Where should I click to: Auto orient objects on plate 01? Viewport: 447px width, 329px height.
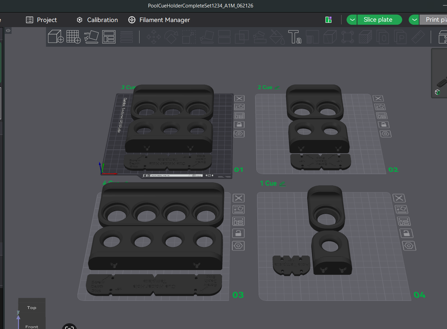point(239,107)
